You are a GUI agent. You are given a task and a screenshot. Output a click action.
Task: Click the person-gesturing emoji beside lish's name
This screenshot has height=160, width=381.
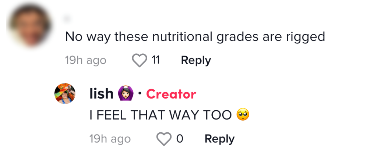point(126,94)
